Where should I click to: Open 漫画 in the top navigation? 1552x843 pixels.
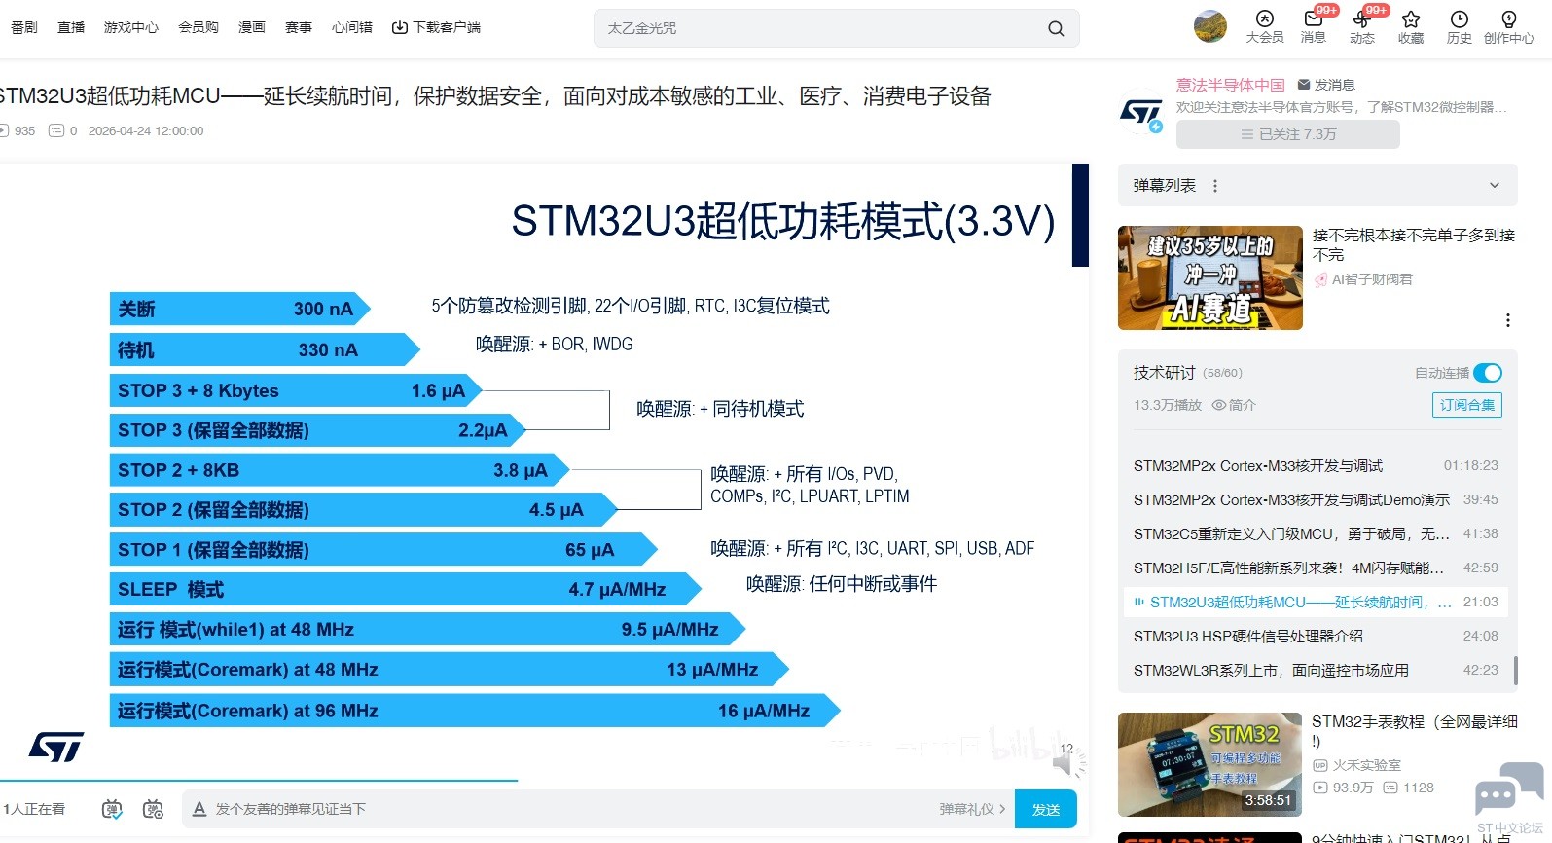(252, 27)
